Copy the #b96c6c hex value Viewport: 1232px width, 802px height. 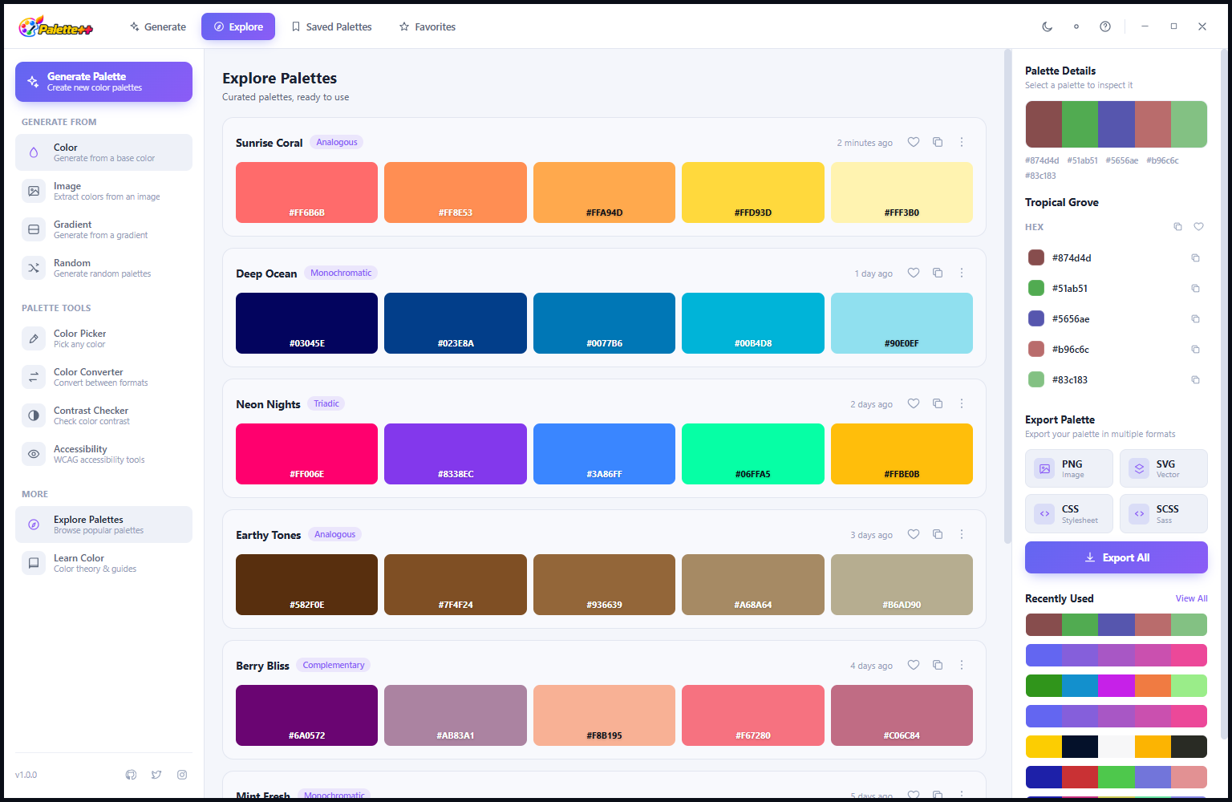(1195, 350)
